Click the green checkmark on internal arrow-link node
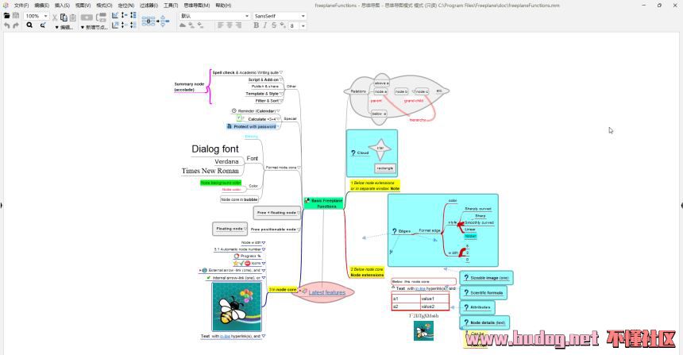683x355 pixels. 208,278
